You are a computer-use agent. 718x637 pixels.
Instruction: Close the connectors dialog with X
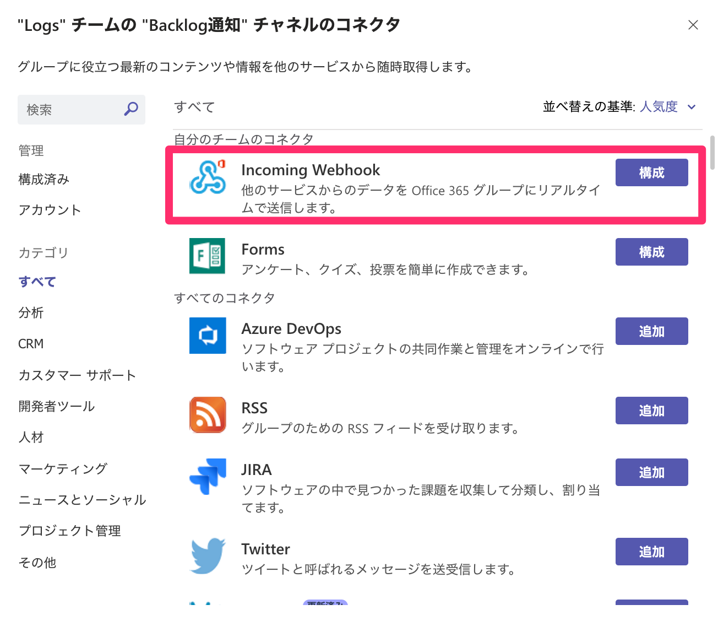[693, 25]
